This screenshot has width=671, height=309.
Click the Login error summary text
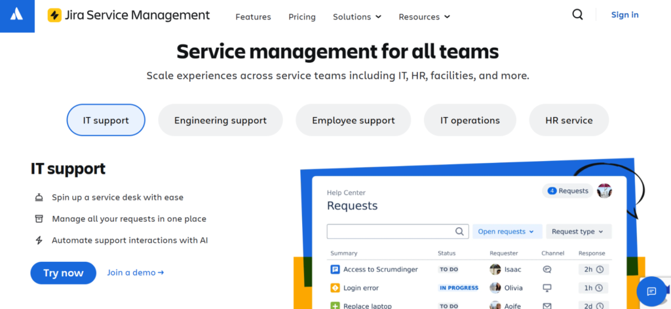point(361,288)
